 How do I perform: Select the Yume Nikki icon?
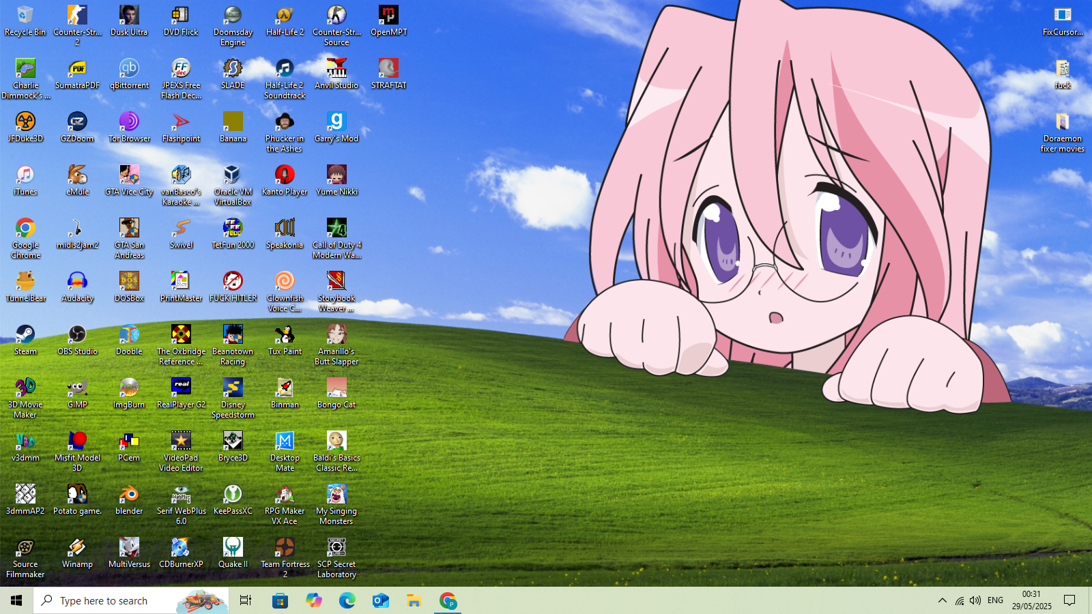click(336, 181)
